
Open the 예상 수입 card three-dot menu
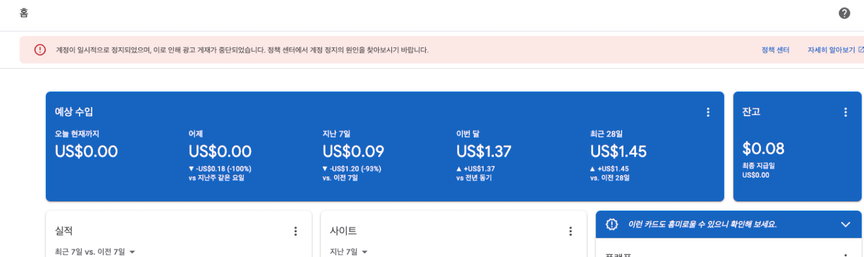click(x=708, y=112)
